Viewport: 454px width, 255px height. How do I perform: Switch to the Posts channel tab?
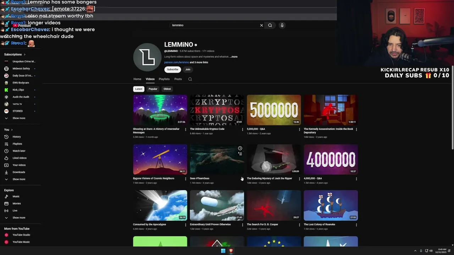click(x=178, y=79)
